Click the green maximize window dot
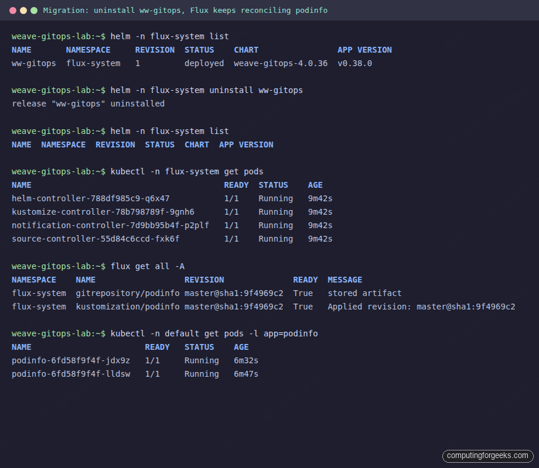539x468 pixels. [34, 11]
